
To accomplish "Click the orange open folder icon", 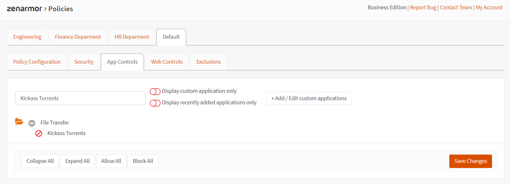I will 19,122.
